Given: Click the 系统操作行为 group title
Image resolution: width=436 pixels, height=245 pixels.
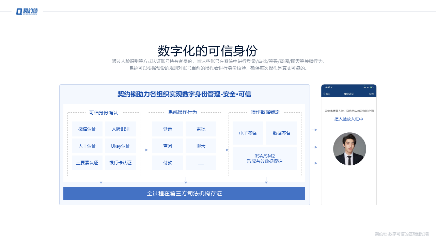Looking at the screenshot, I should tap(183, 112).
